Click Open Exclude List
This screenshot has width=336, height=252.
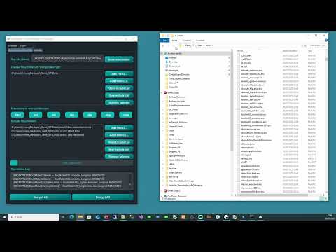pyautogui.click(x=119, y=142)
